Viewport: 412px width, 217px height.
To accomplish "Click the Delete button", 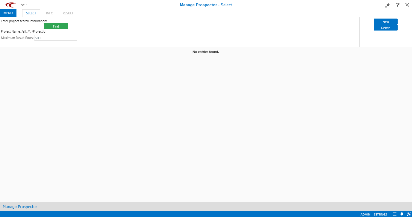I will [386, 28].
